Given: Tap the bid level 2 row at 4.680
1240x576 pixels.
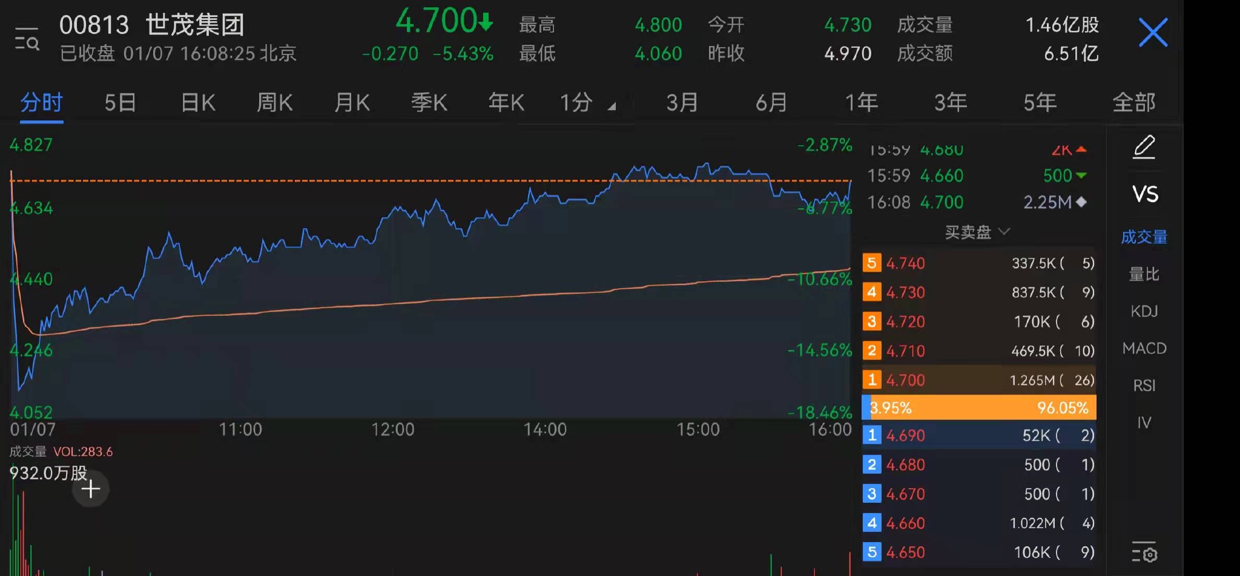Looking at the screenshot, I should [x=978, y=465].
